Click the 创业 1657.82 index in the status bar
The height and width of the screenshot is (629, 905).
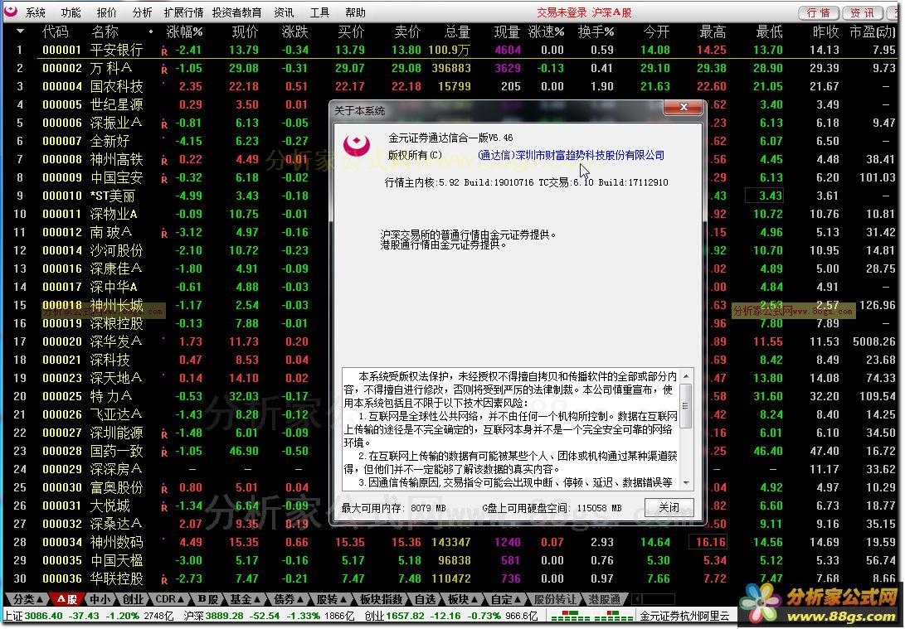(x=450, y=617)
